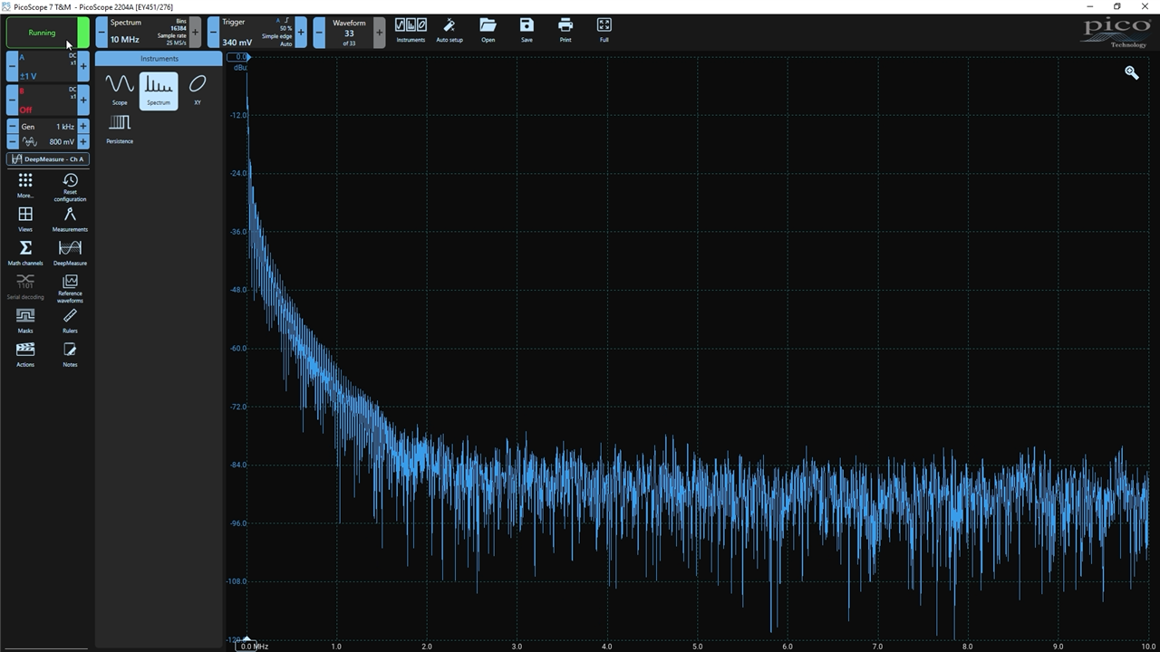Decrease Channel B input range
Screen dimensions: 1160x652
(12, 100)
